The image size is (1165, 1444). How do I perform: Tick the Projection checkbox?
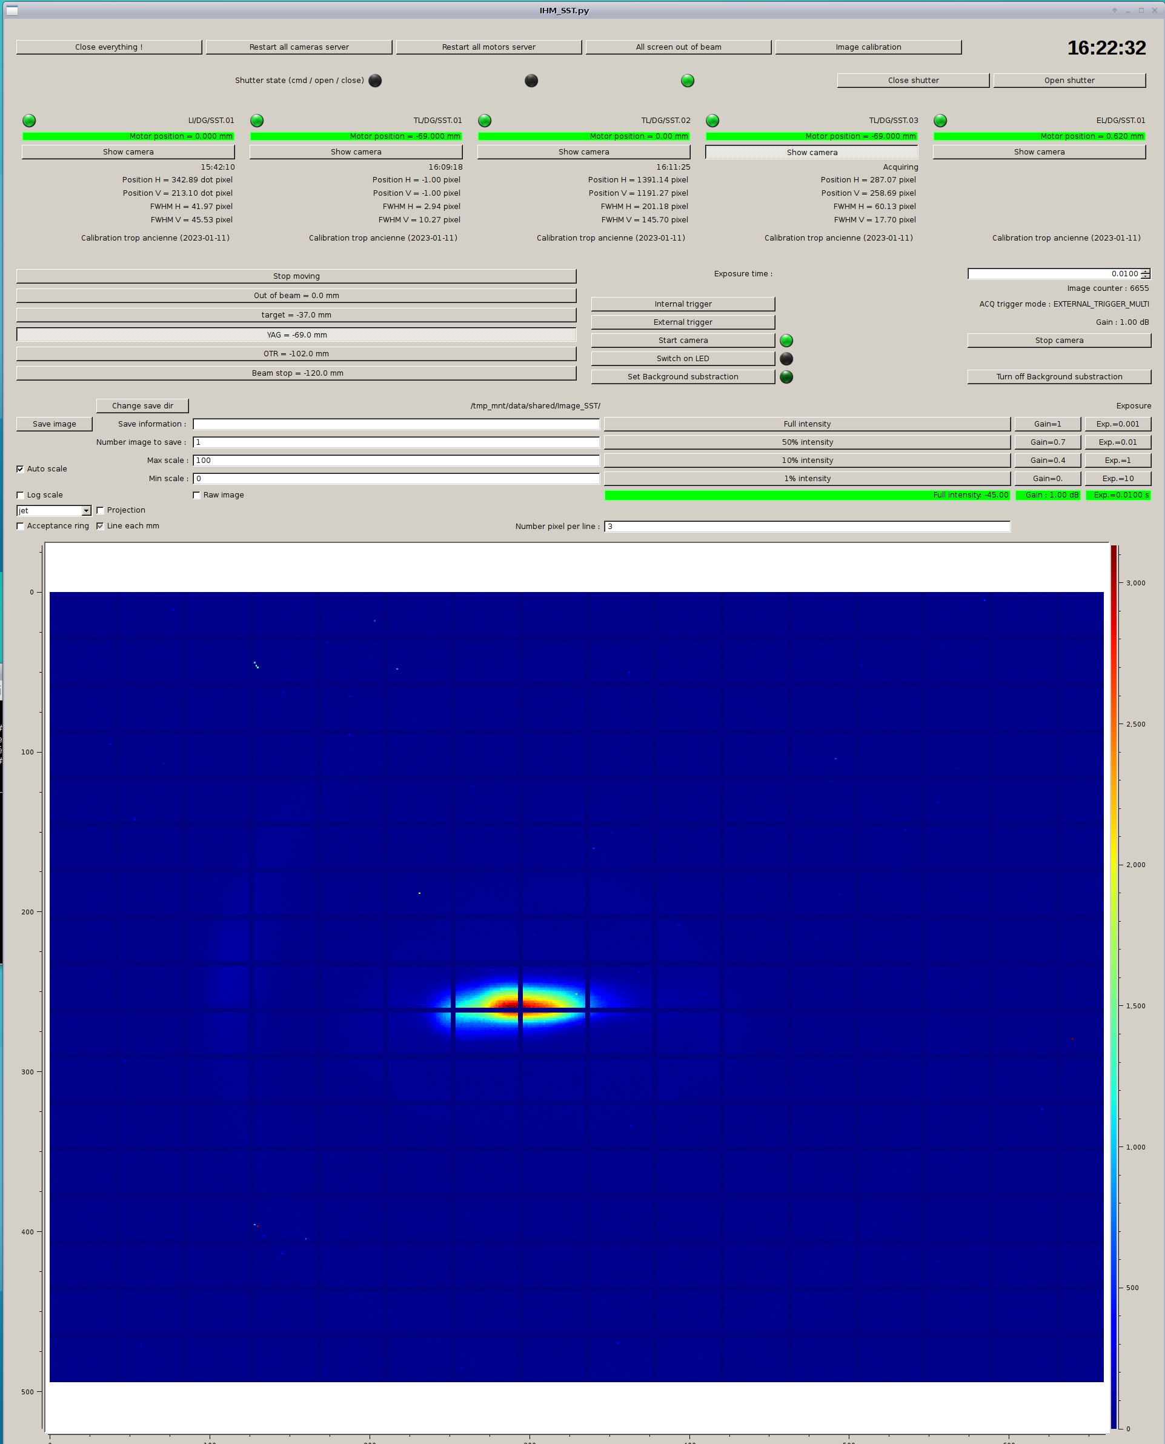tap(100, 510)
